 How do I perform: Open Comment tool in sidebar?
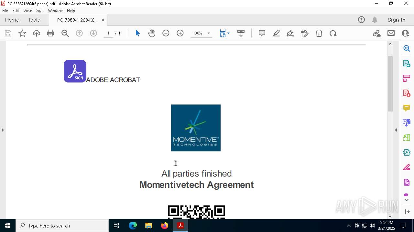pos(407,108)
